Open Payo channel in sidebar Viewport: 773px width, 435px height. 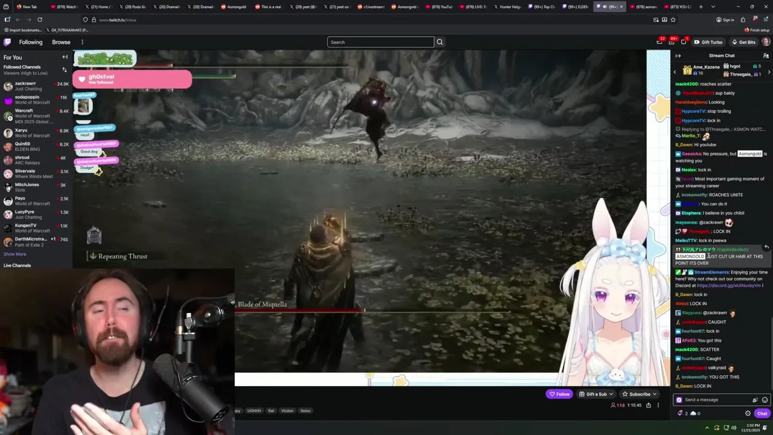click(x=36, y=201)
